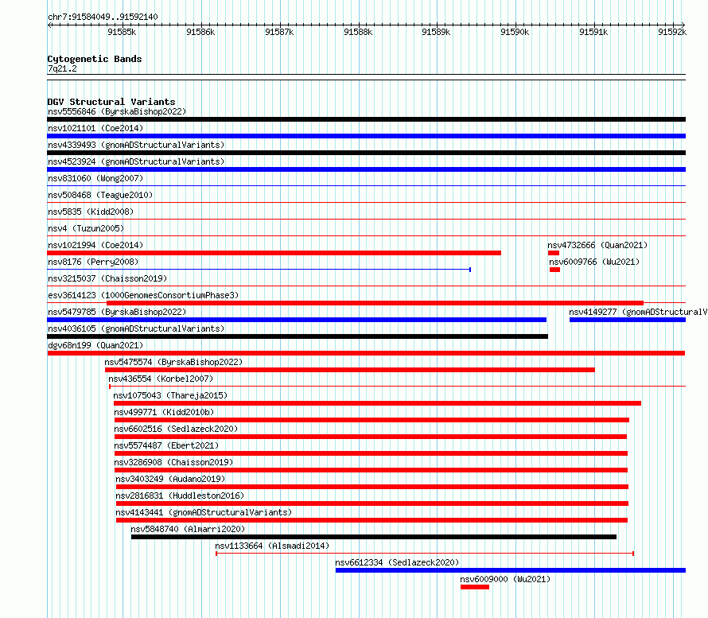
Task: Open nsv1133664 (Alsmadi2014) variant label
Action: tap(272, 546)
